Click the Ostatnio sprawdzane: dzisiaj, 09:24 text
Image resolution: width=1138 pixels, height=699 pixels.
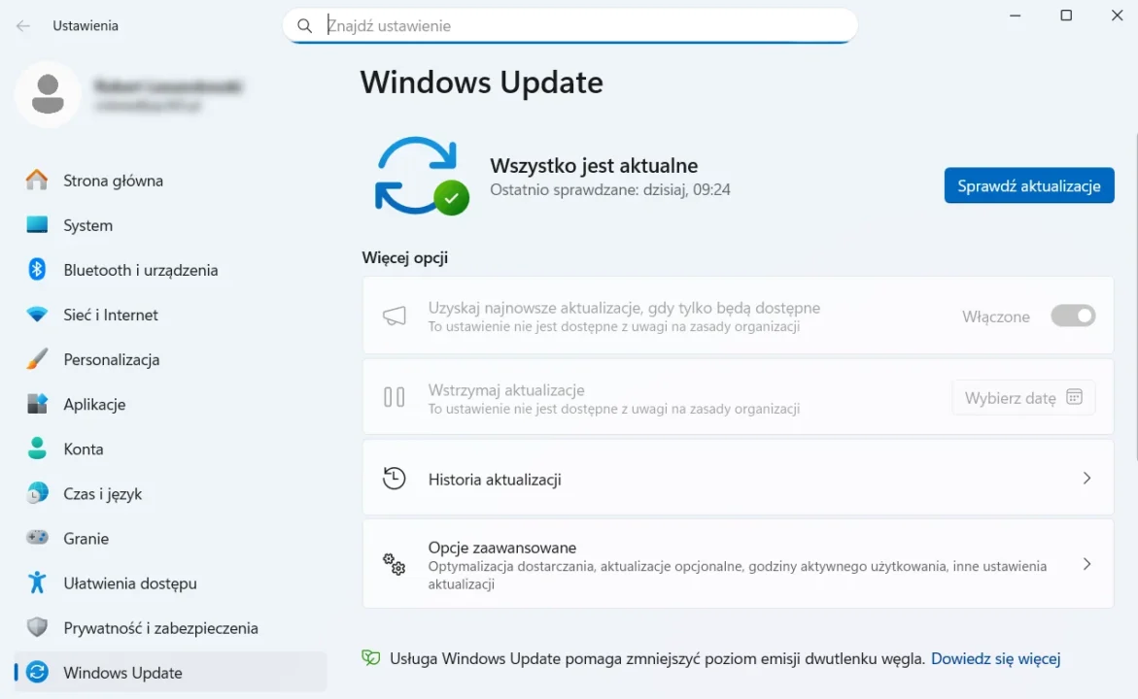tap(609, 190)
